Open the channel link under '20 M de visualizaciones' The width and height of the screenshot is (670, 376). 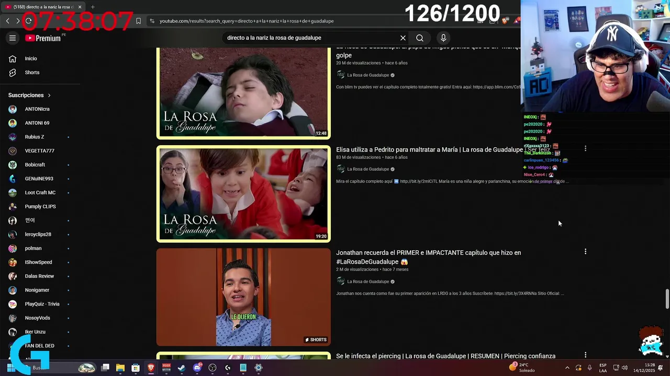pos(368,75)
